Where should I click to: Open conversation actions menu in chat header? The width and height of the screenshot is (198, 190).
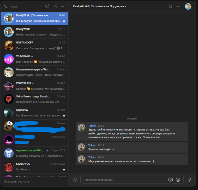point(178,6)
